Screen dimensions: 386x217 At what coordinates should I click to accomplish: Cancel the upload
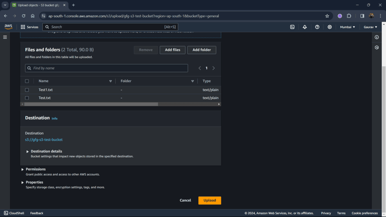[185, 200]
